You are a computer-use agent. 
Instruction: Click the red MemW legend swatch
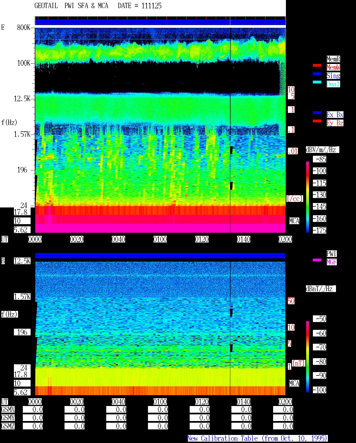click(x=317, y=66)
